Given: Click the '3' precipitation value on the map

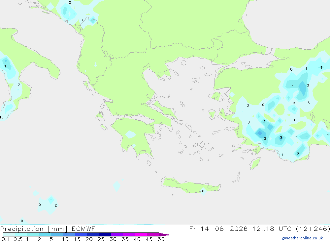Looking at the screenshot, I should coord(281,138).
